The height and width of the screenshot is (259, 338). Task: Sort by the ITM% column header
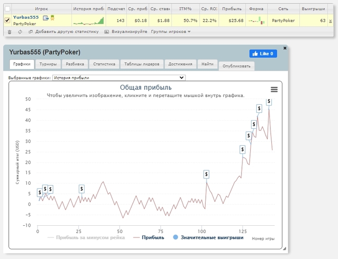pyautogui.click(x=185, y=9)
